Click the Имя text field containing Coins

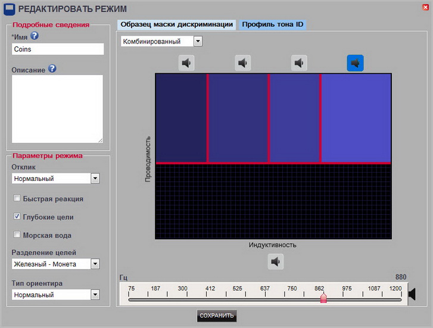(57, 49)
